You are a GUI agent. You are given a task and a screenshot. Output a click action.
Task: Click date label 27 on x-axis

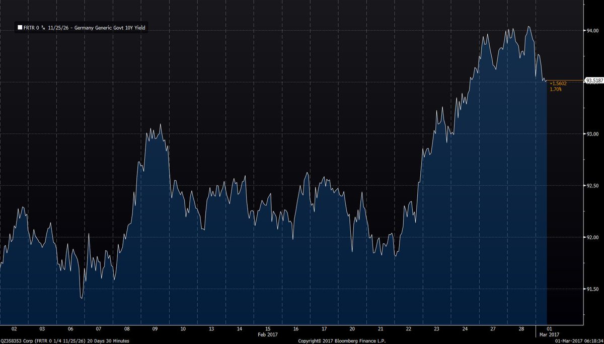point(493,328)
